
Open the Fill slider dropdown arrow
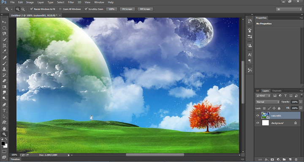point(301,108)
